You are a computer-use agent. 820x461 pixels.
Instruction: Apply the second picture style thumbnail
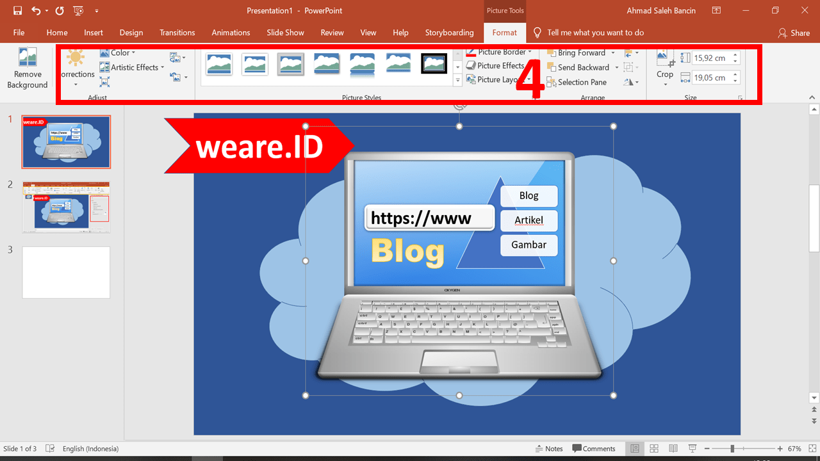[x=255, y=63]
